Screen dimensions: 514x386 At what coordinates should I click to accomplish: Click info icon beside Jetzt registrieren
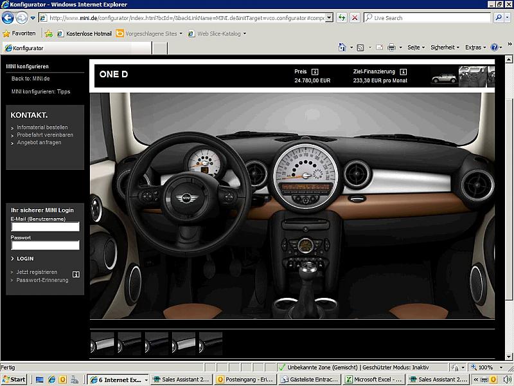76,274
